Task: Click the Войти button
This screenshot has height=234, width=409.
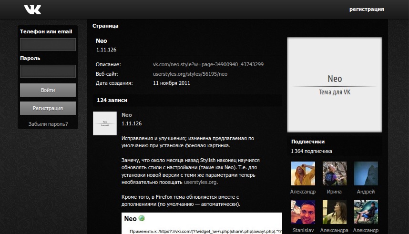Action: tap(48, 90)
